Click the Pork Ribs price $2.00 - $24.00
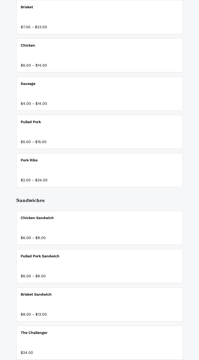 pos(34,180)
